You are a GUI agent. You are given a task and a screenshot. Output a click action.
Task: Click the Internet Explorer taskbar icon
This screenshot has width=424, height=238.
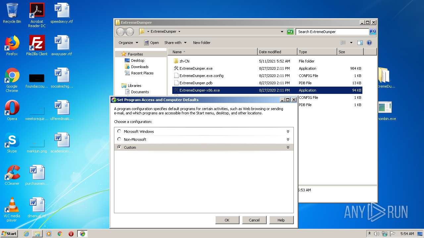tap(26, 234)
